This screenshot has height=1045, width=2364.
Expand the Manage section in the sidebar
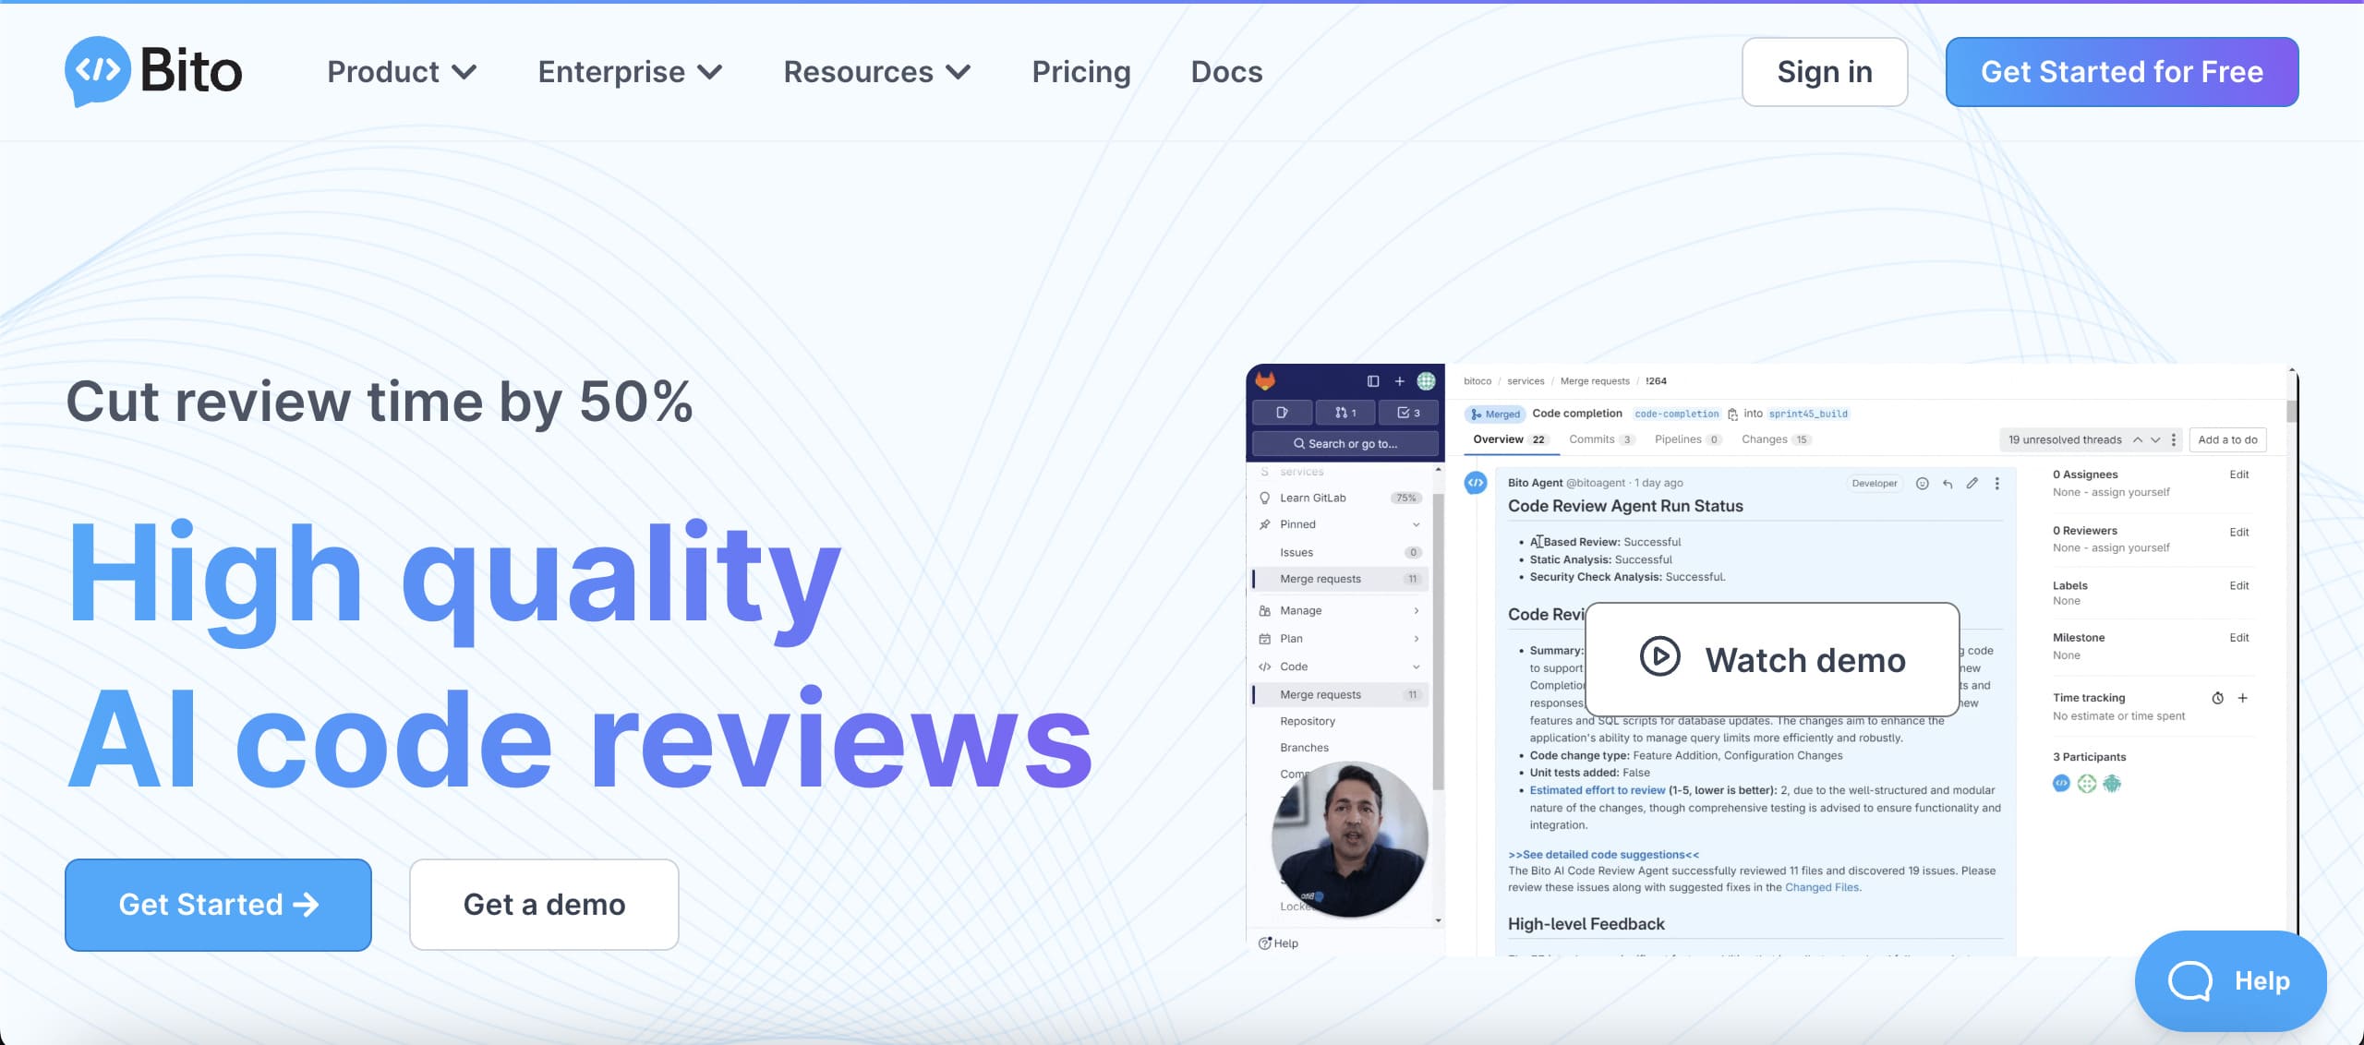tap(1338, 610)
